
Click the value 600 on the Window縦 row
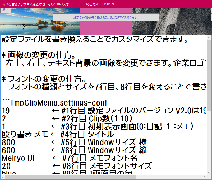tap(8, 150)
